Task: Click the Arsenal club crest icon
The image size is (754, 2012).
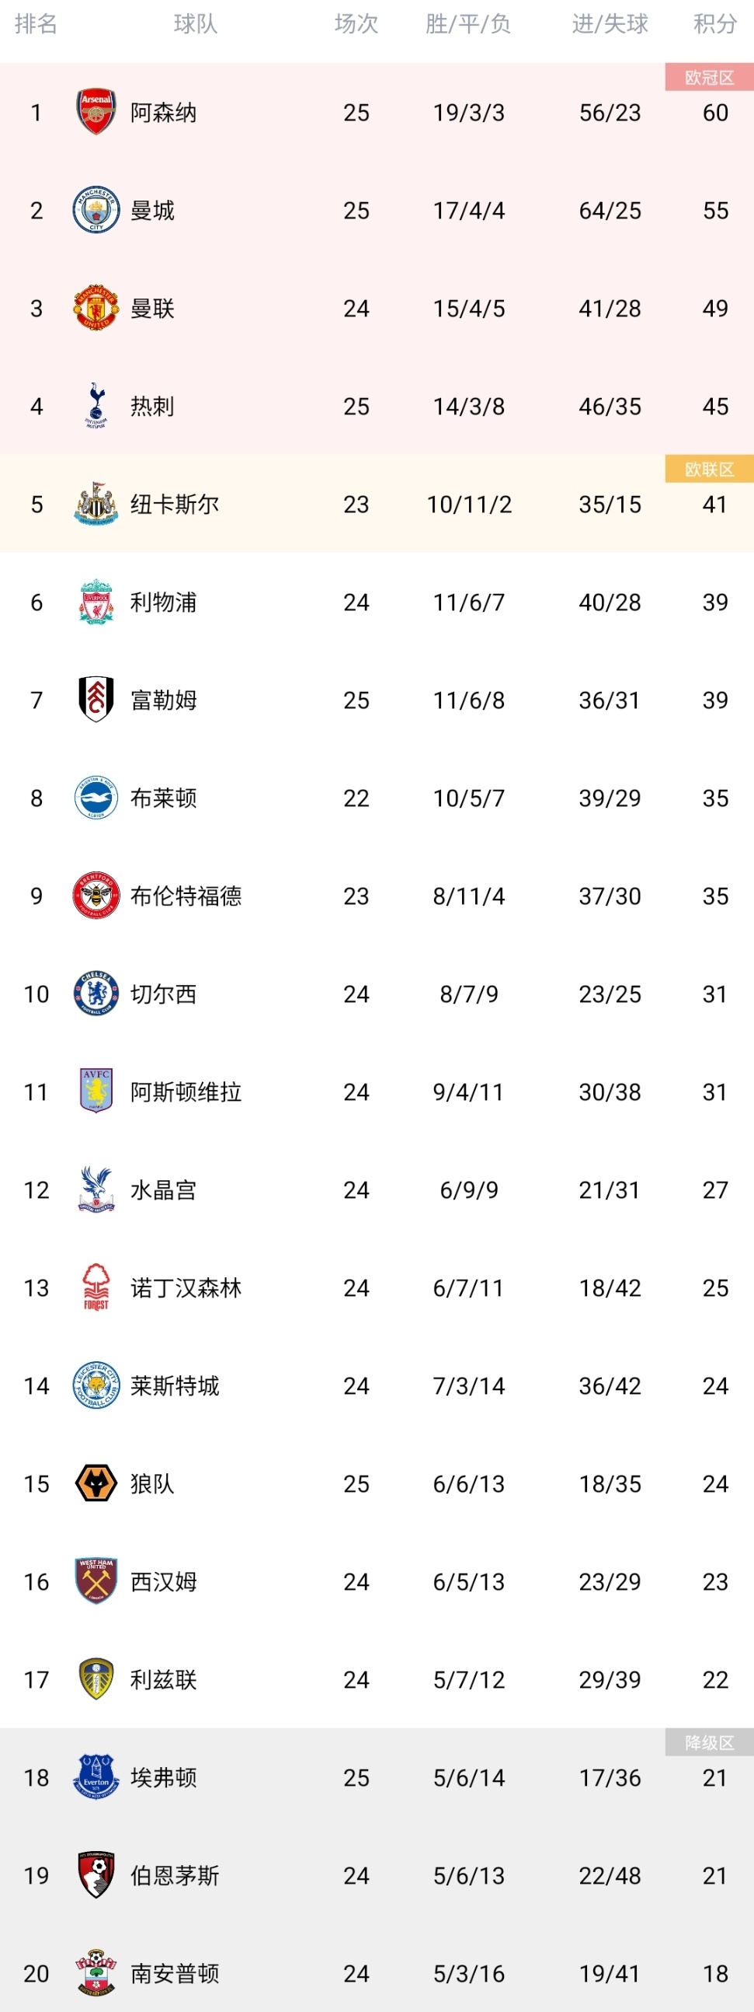Action: (x=96, y=112)
